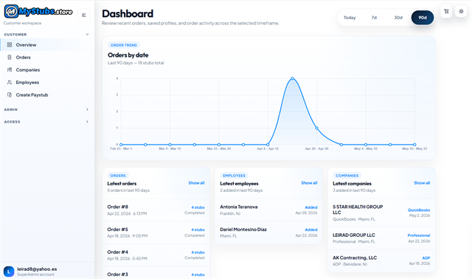This screenshot has width=472, height=279.
Task: Show all latest companies
Action: click(422, 183)
